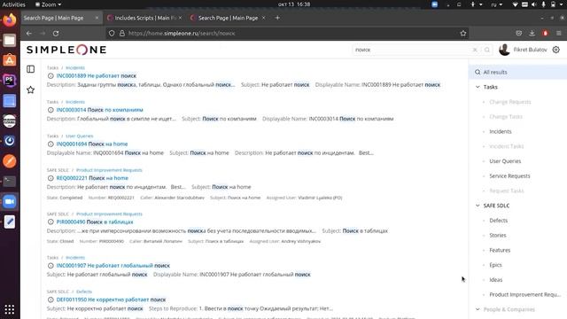
Task: Open INC0003014 Поиск по компаниям
Action: click(99, 110)
